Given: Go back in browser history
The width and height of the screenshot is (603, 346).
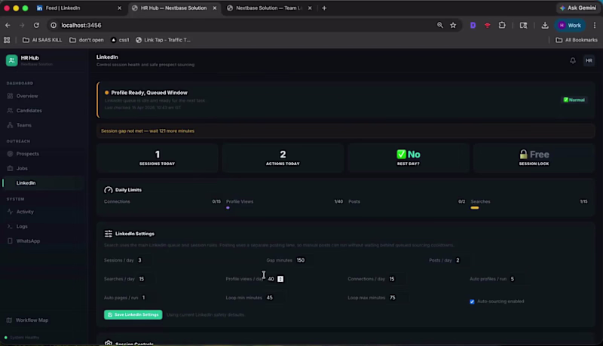Looking at the screenshot, I should click(x=8, y=26).
